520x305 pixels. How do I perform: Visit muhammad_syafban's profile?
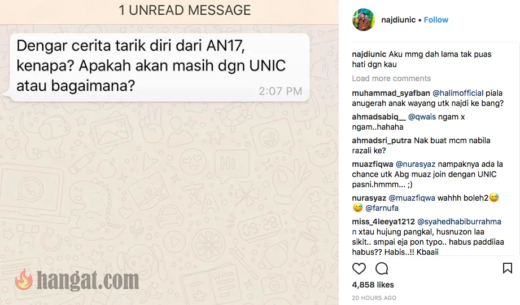pyautogui.click(x=391, y=93)
